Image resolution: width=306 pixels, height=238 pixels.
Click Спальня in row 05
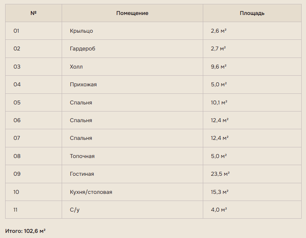click(x=81, y=102)
